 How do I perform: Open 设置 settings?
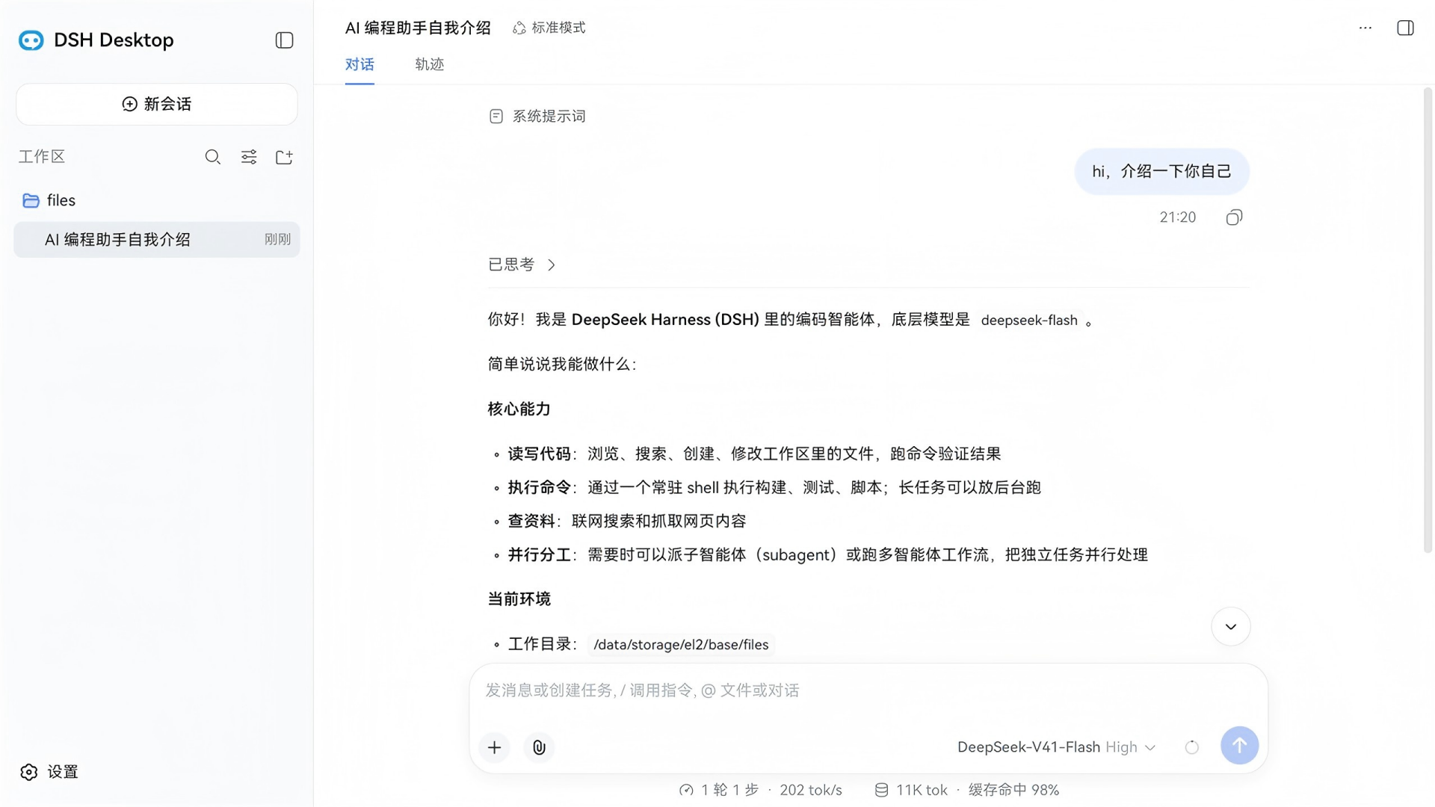tap(49, 772)
